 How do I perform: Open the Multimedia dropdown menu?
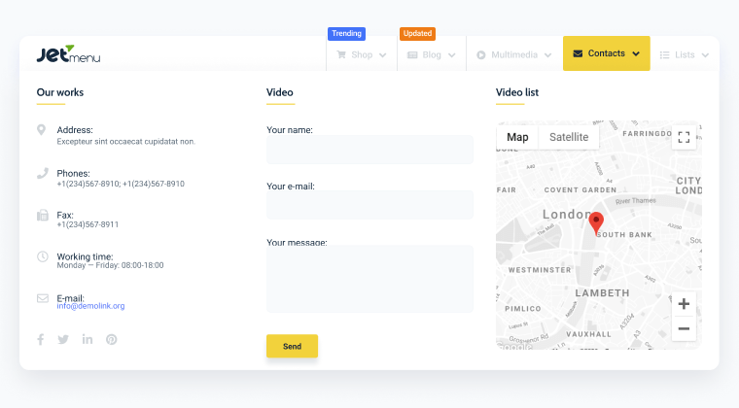513,54
